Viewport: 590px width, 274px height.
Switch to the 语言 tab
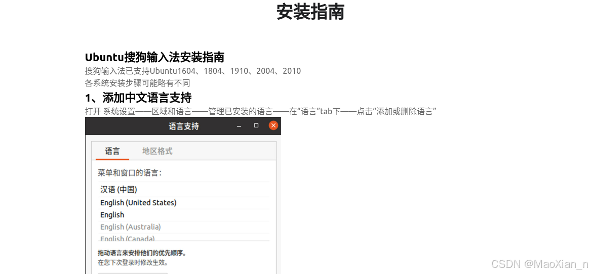click(x=112, y=151)
